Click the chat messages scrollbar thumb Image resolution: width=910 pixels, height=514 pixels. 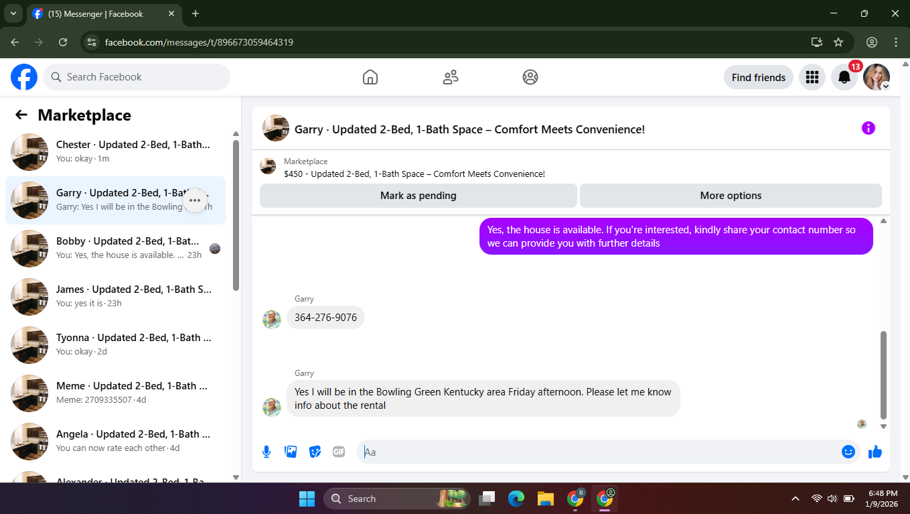[x=883, y=375]
